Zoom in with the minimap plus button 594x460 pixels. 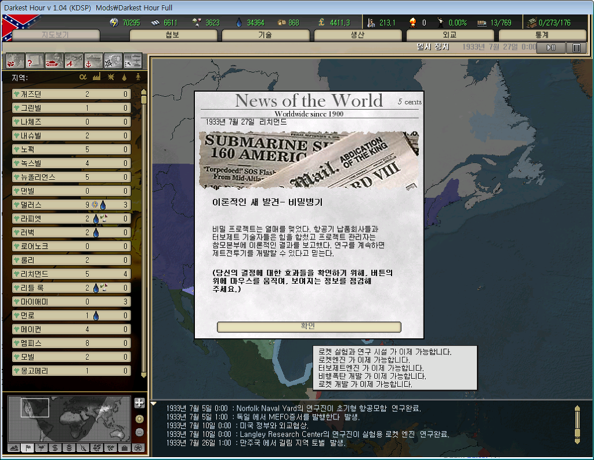[x=139, y=419]
